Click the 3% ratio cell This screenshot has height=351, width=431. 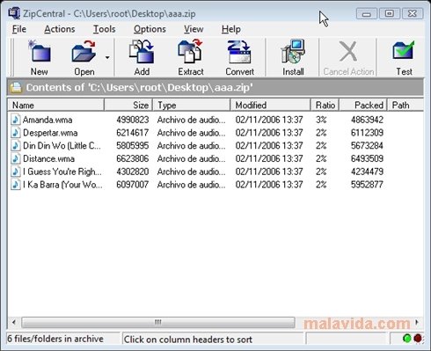[x=321, y=120]
